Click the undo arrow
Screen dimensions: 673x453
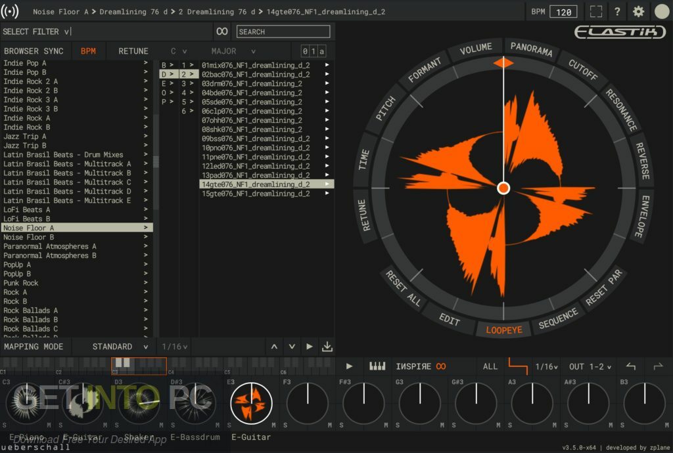point(630,366)
